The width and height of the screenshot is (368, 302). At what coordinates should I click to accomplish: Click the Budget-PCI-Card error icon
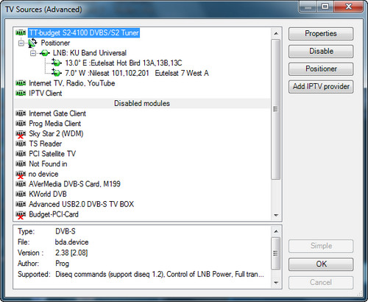[x=21, y=215]
